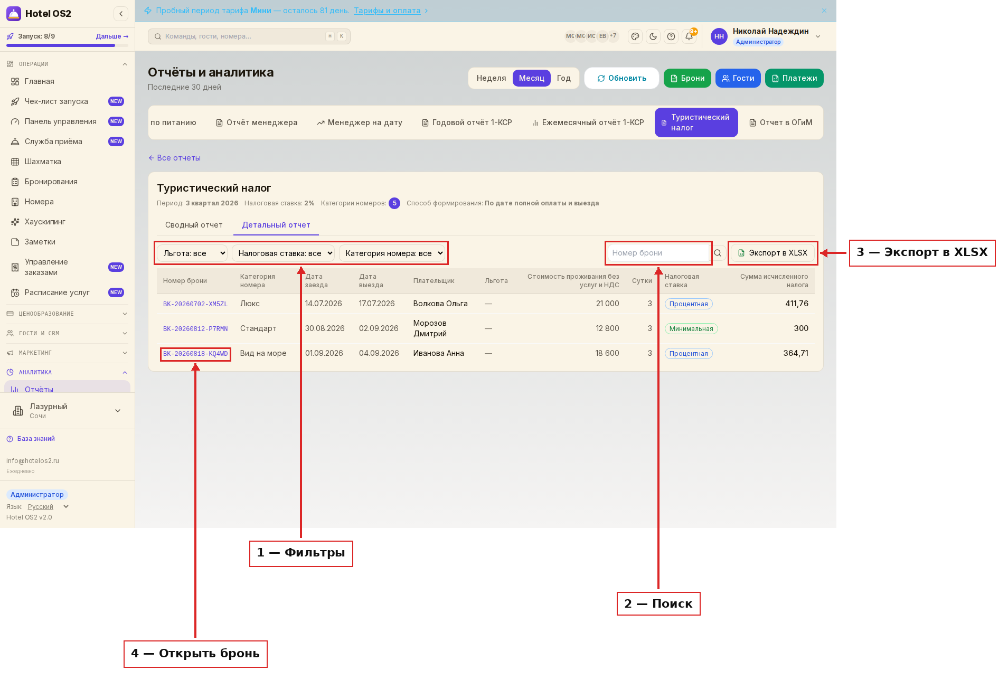
Task: Select the Год period option
Action: 564,78
